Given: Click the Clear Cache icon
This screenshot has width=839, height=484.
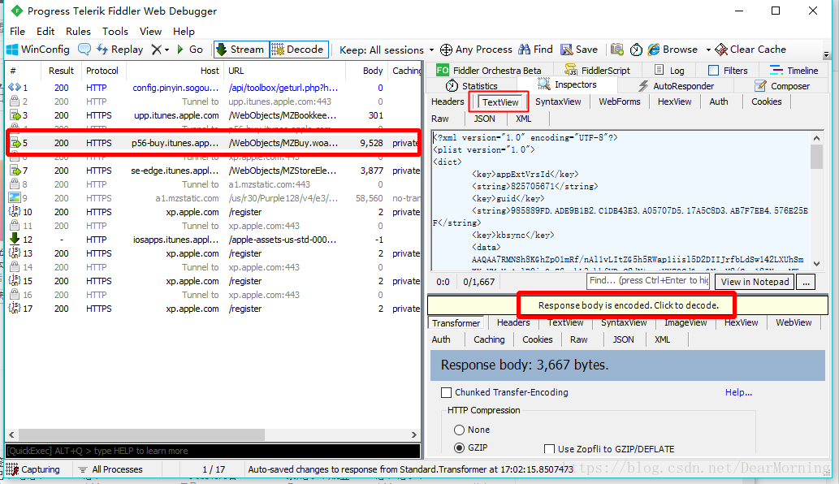Looking at the screenshot, I should (721, 50).
